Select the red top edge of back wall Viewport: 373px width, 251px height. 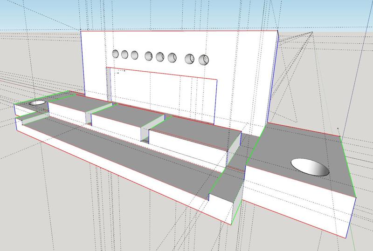click(x=179, y=30)
